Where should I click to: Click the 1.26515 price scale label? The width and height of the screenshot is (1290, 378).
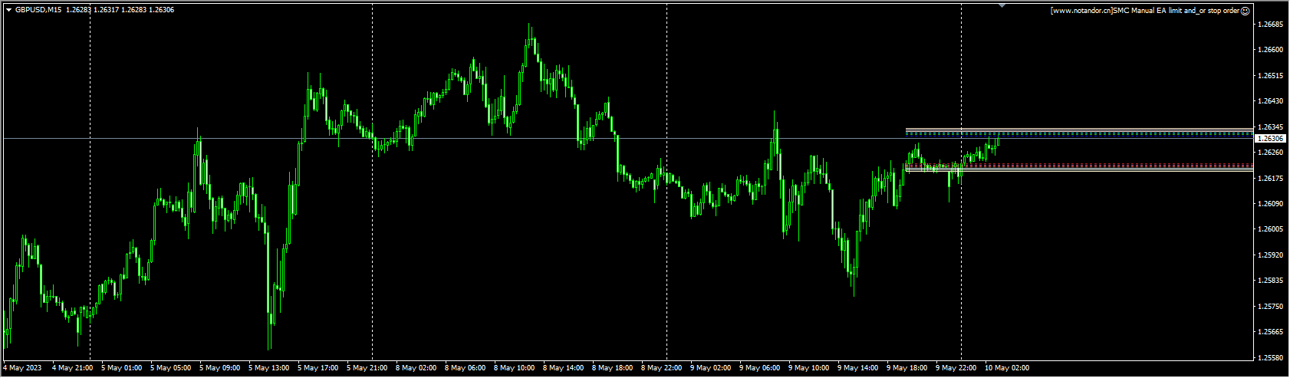click(x=1272, y=76)
